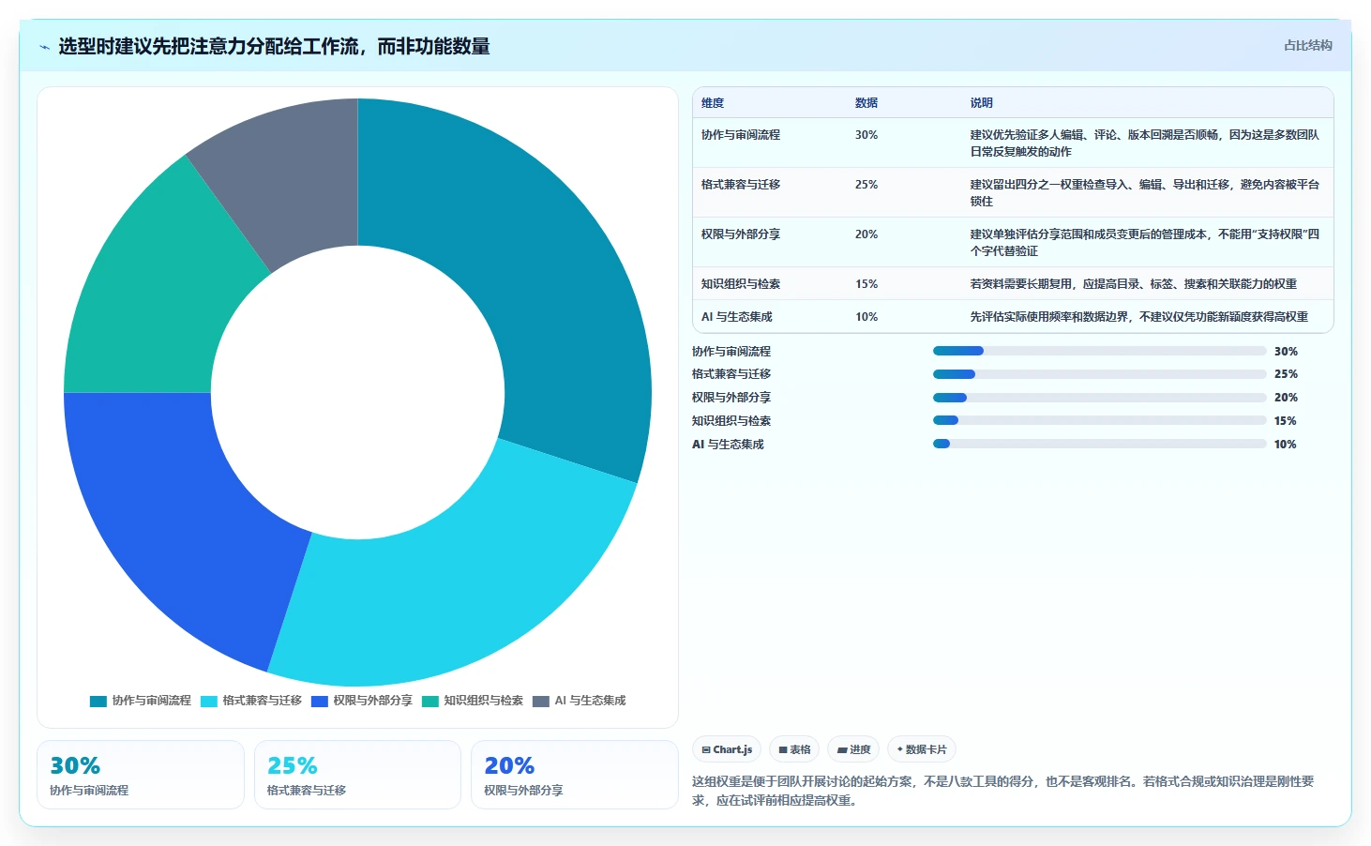Click the 25% value in table

pyautogui.click(x=866, y=185)
